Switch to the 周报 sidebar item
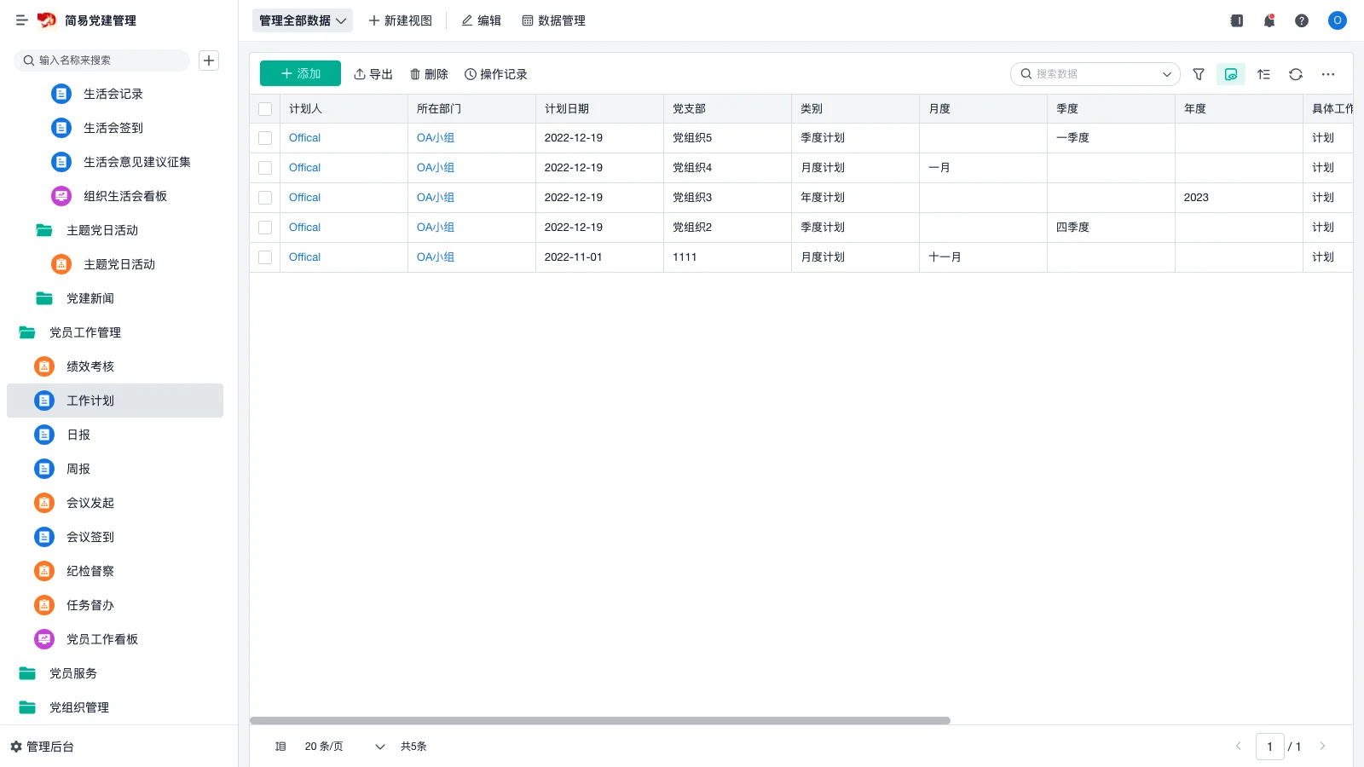This screenshot has height=767, width=1364. [78, 468]
